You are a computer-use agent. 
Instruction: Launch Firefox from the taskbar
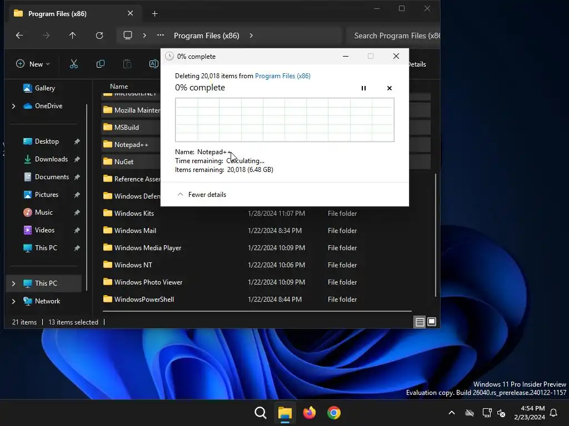pyautogui.click(x=309, y=413)
